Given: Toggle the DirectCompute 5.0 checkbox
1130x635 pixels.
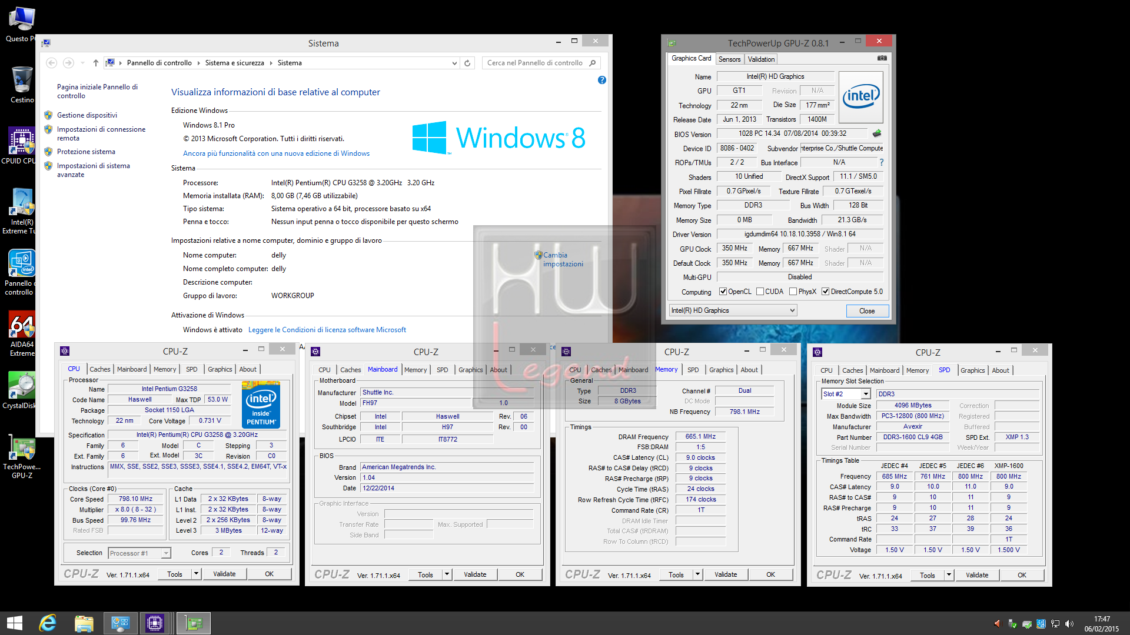Looking at the screenshot, I should tap(825, 292).
